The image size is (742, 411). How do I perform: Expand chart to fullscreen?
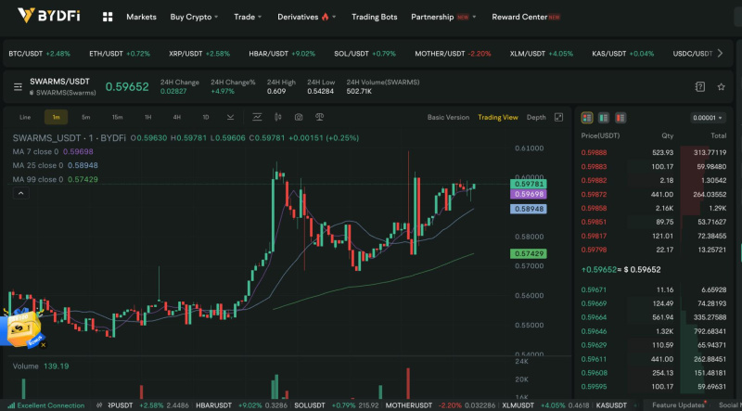(x=559, y=118)
